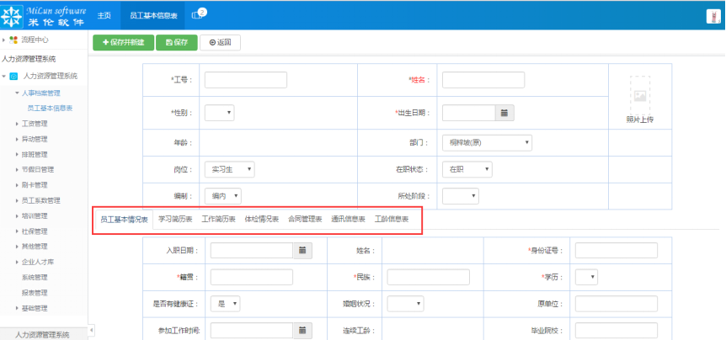Open the 岗位 dropdown showing 实习生
The width and height of the screenshot is (726, 340).
(228, 169)
